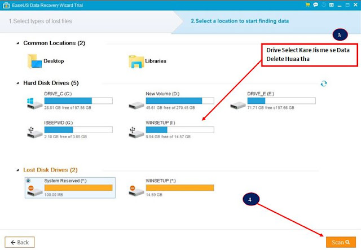Viewport: 361px width, 250px height.
Task: Select the lost WINSETUP (*:) label
Action: (161, 181)
